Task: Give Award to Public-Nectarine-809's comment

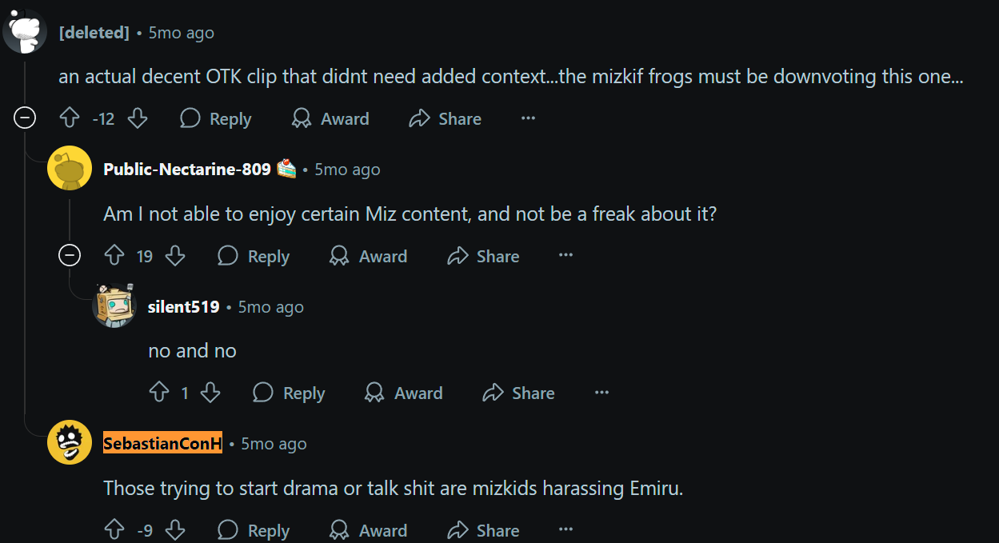Action: [x=369, y=257]
